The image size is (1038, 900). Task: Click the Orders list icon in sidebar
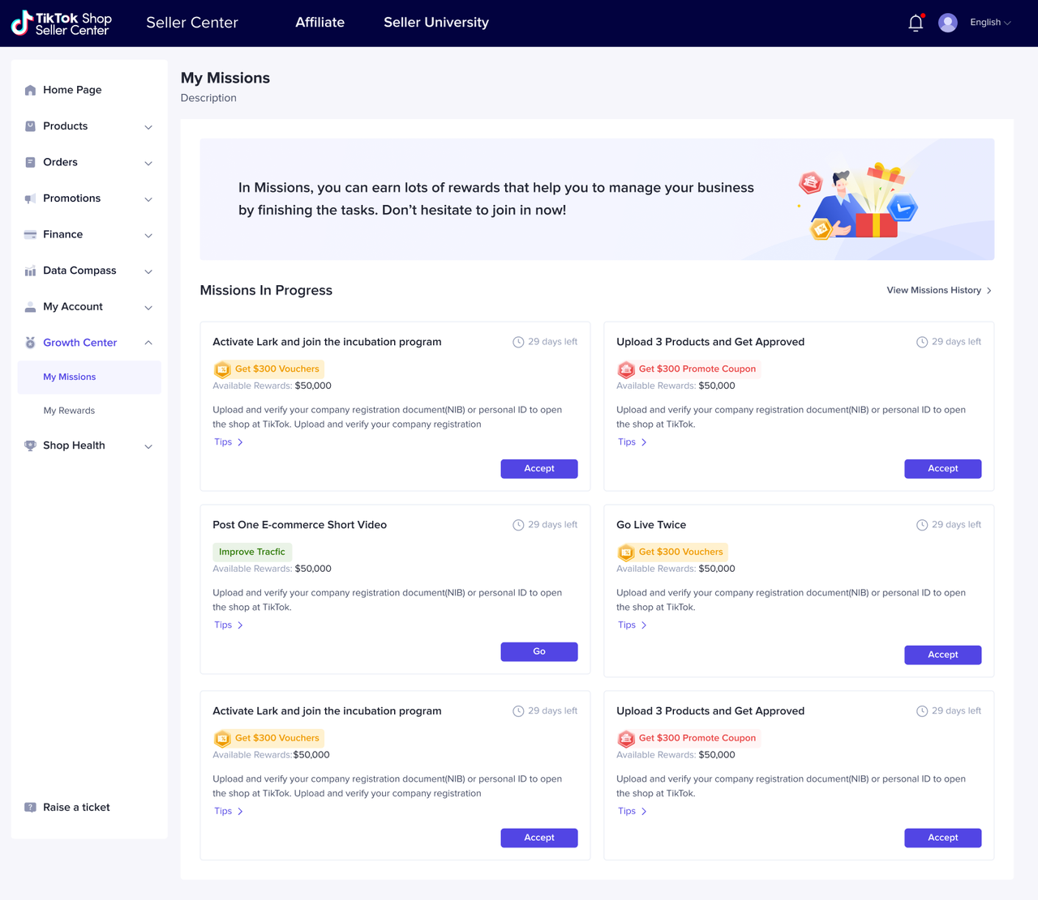[x=30, y=162]
